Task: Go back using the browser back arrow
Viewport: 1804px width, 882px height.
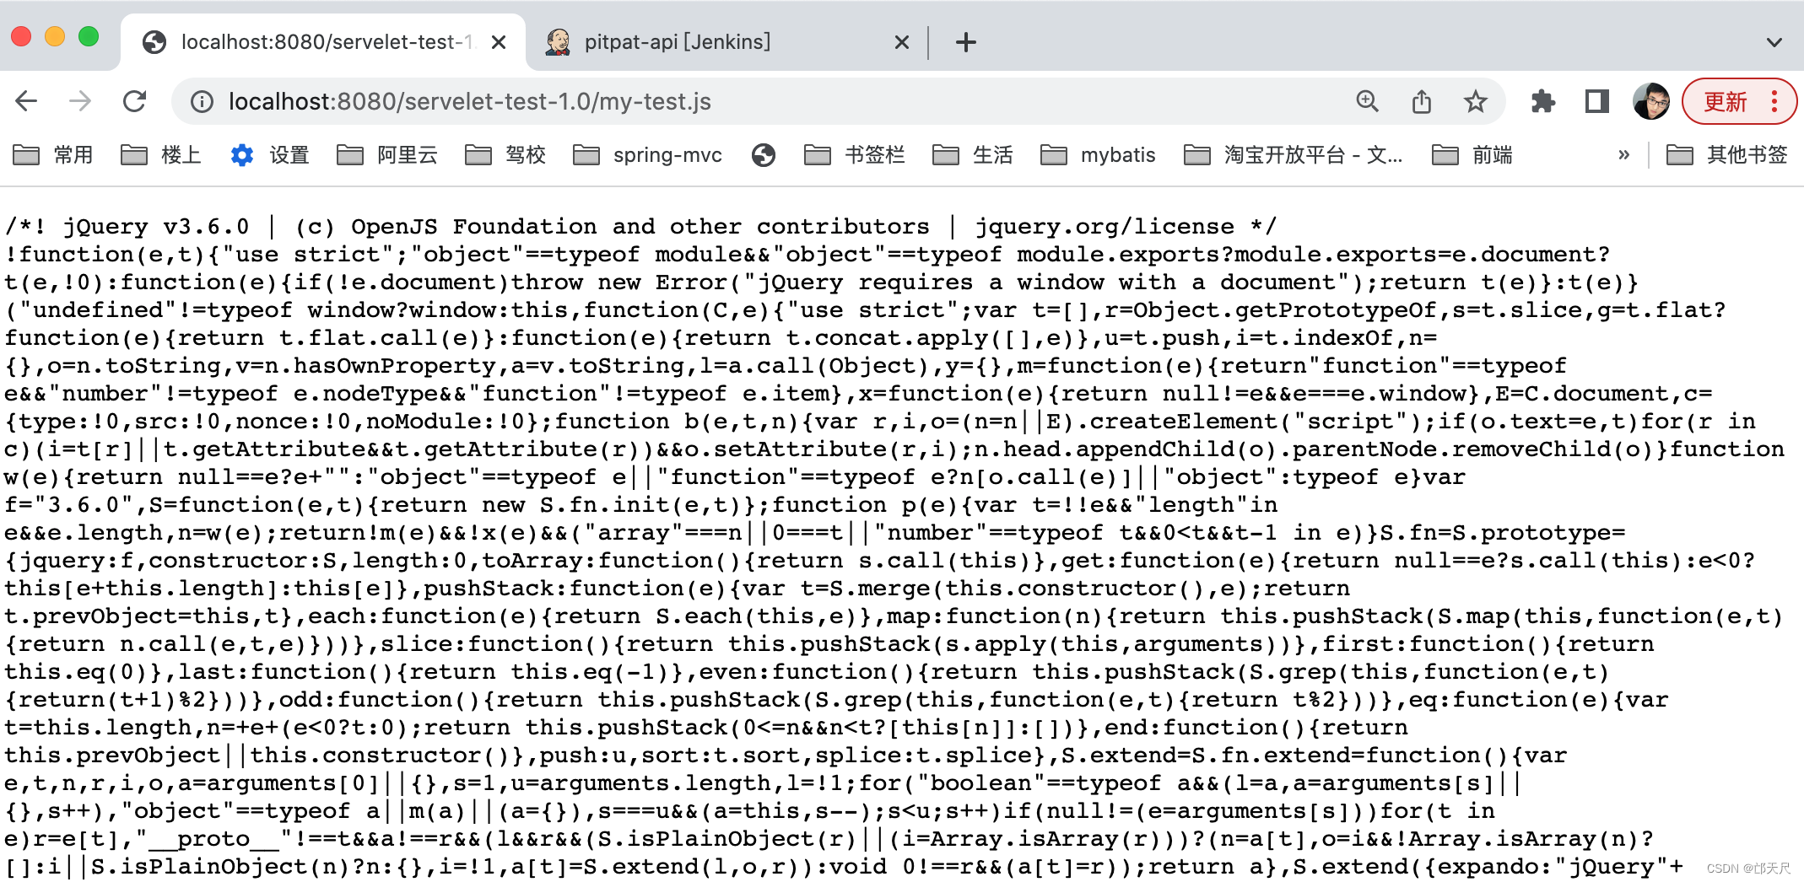Action: [x=27, y=102]
